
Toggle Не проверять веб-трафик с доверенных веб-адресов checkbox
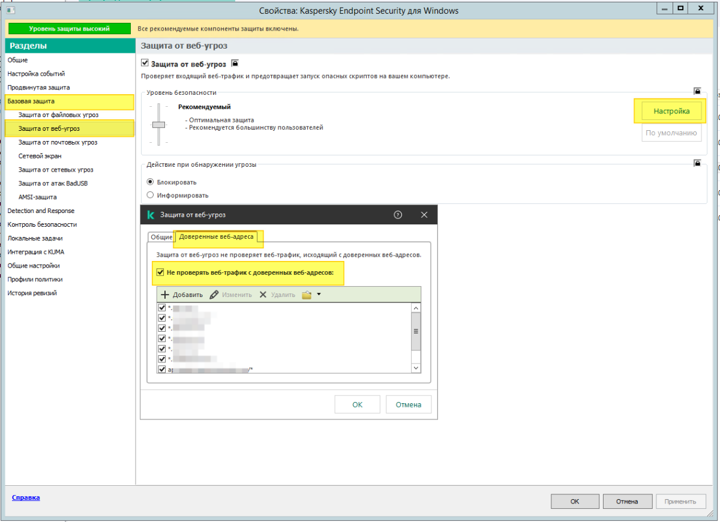[x=160, y=272]
